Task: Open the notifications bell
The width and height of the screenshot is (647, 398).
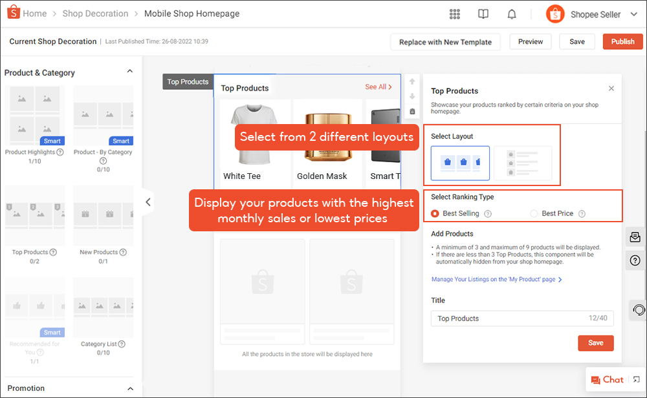Action: (512, 14)
